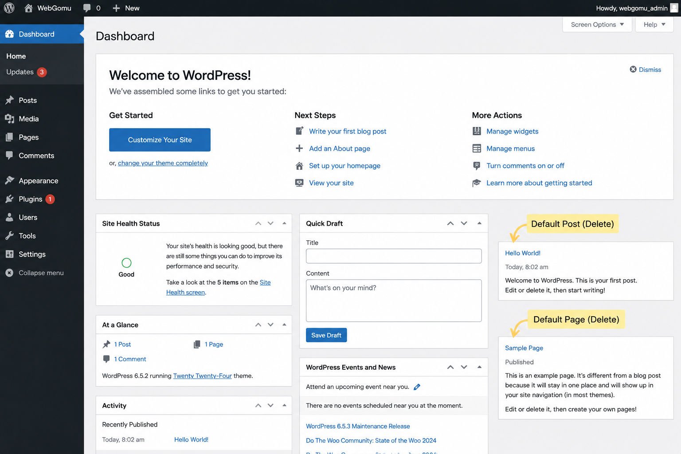Open Hello World! under Recently Published
The image size is (681, 454).
tap(191, 440)
